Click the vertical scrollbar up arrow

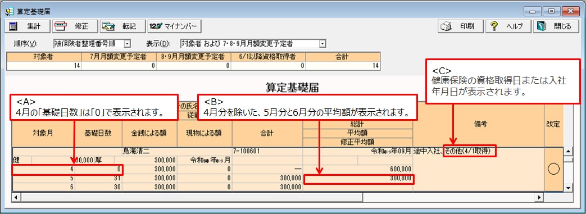pyautogui.click(x=569, y=151)
